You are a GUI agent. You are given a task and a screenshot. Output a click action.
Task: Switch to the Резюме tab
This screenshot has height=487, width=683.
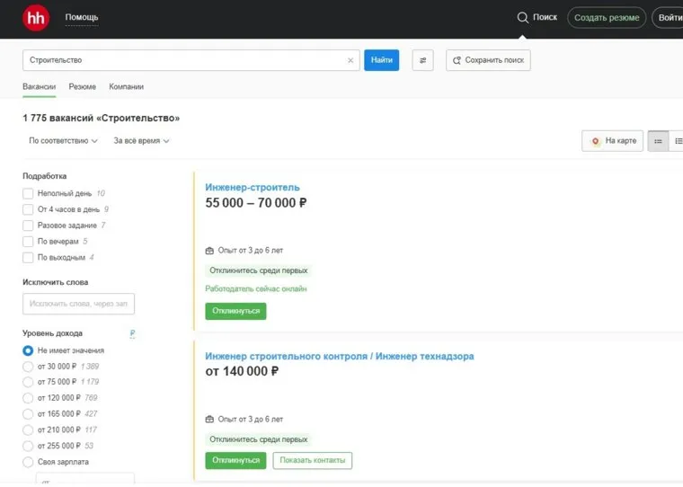point(83,87)
